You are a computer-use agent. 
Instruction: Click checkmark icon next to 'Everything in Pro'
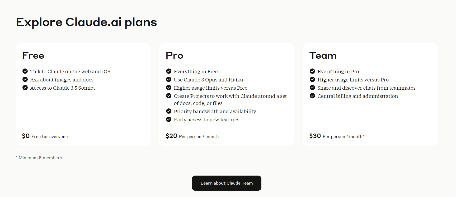tap(312, 71)
